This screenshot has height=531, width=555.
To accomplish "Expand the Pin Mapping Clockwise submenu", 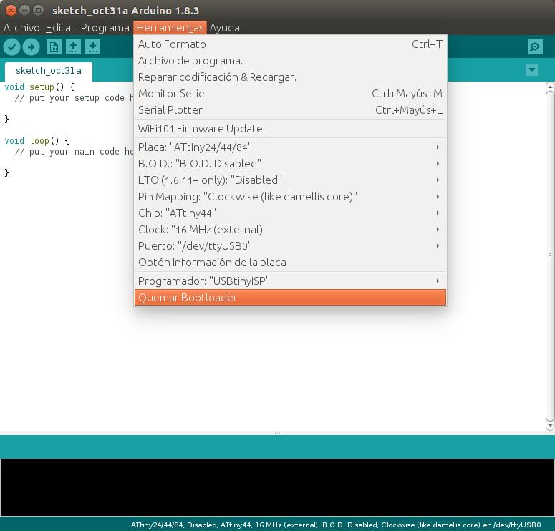I will click(x=290, y=196).
